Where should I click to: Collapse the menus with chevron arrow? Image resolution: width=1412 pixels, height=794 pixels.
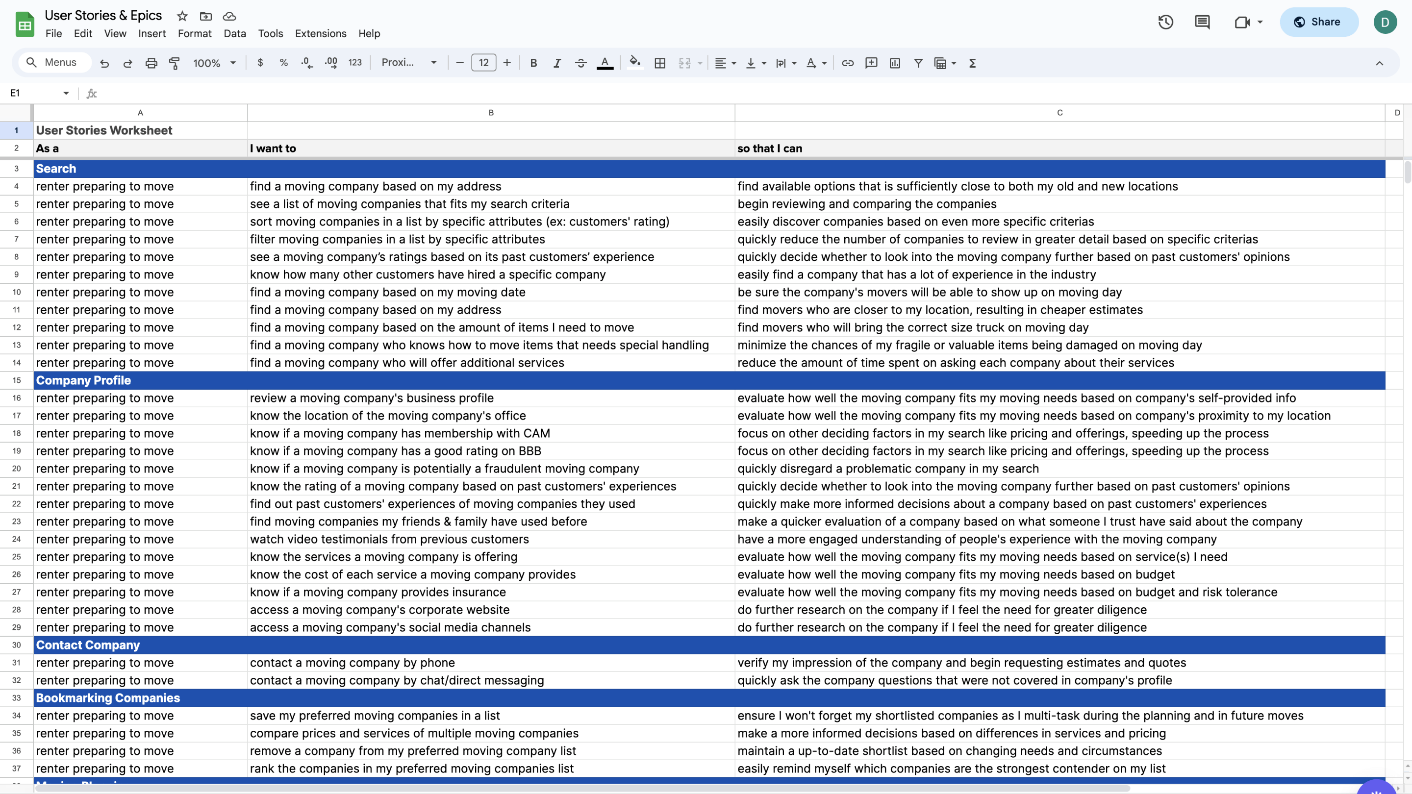coord(1379,63)
